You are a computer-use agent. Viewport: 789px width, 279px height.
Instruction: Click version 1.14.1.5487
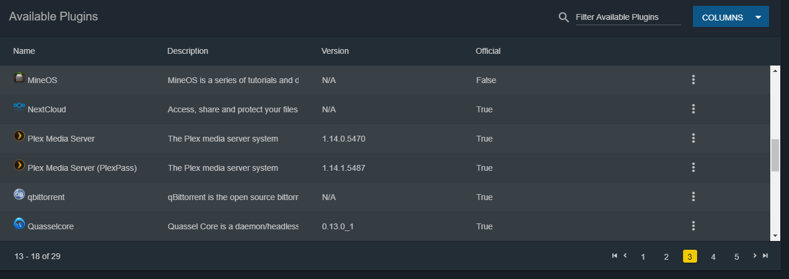coord(344,168)
